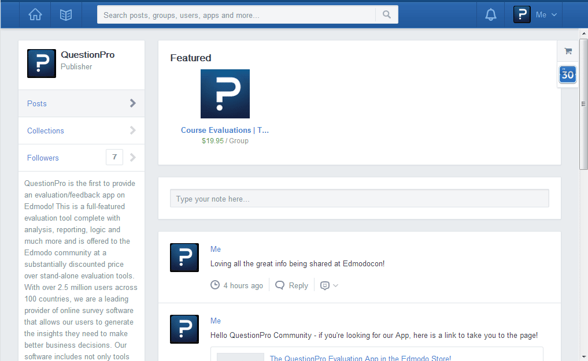The height and width of the screenshot is (361, 588).
Task: Open the Collections section
Action: (82, 131)
